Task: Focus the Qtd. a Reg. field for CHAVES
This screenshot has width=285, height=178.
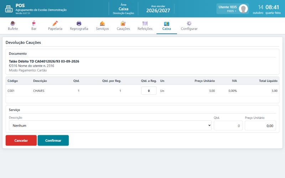Action: [x=149, y=91]
